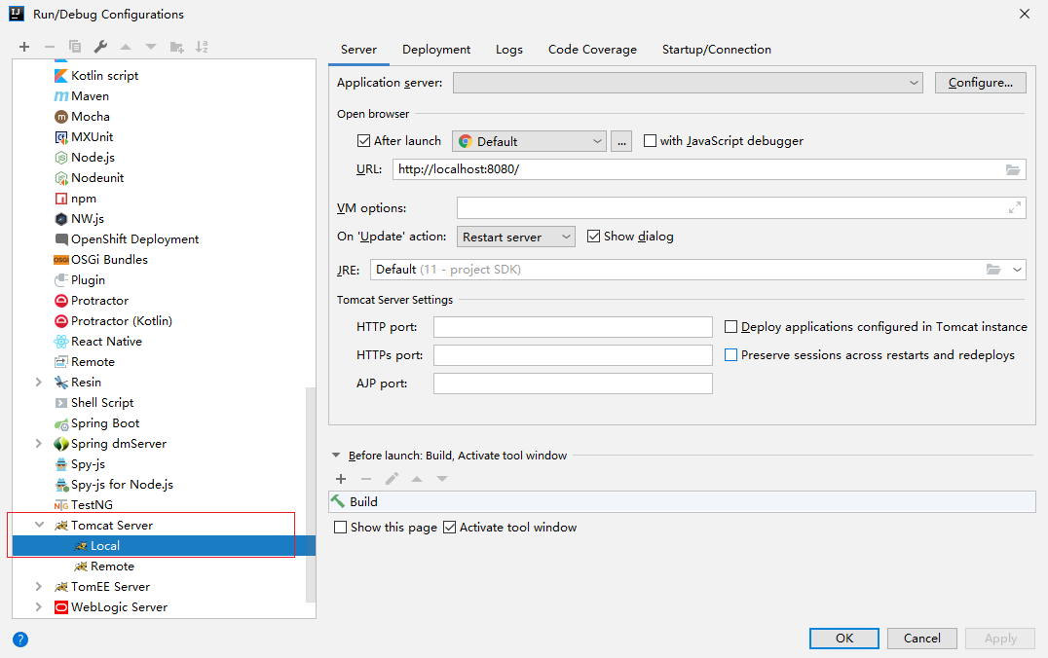Click the plus icon under Before launch
1048x658 pixels.
341,479
